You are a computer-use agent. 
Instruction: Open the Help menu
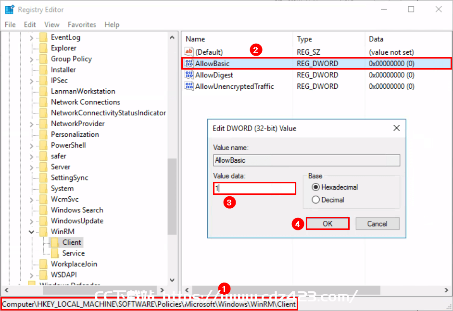pyautogui.click(x=112, y=25)
